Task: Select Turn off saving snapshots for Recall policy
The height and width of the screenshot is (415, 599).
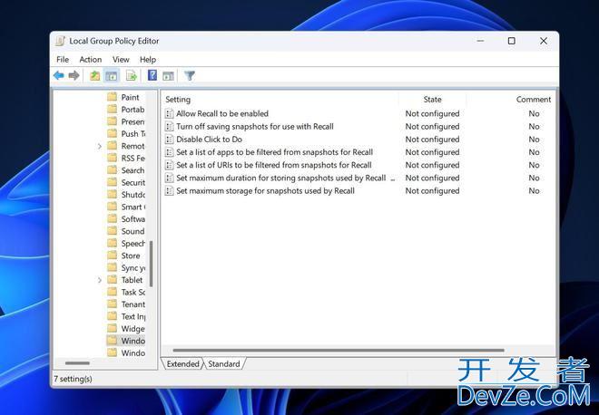Action: tap(255, 127)
